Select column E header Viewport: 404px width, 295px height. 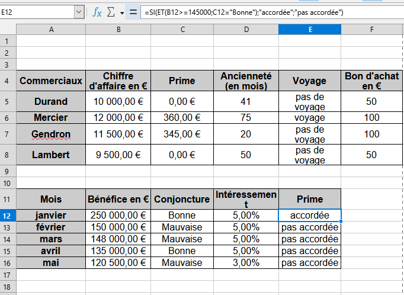pyautogui.click(x=309, y=29)
